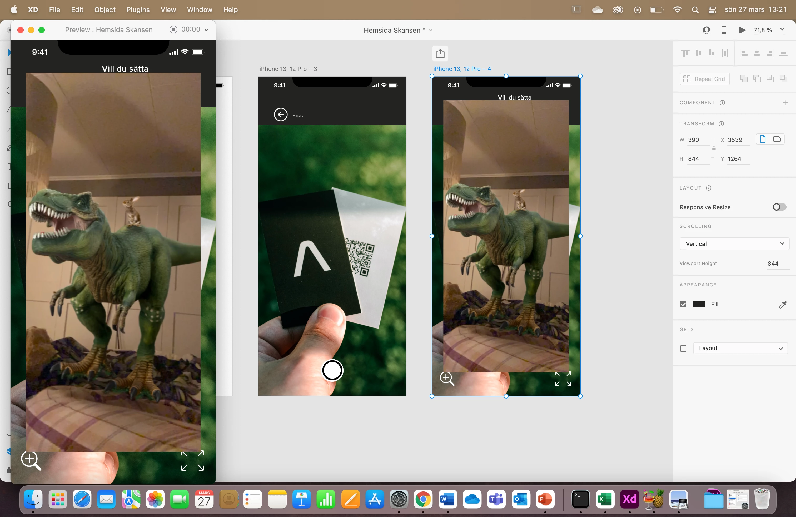Uncheck the Fill checkbox
The height and width of the screenshot is (517, 796).
683,304
